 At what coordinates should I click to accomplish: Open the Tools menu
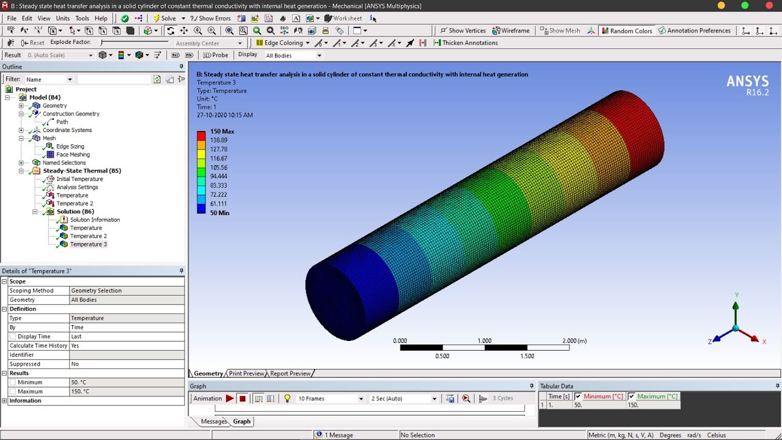pyautogui.click(x=82, y=18)
